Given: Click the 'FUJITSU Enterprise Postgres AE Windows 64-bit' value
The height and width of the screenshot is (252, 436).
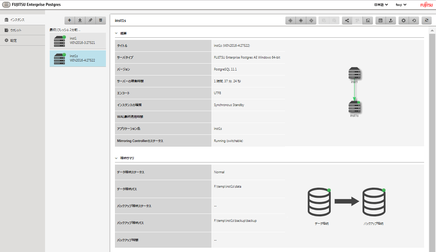Looking at the screenshot, I should click(247, 57).
